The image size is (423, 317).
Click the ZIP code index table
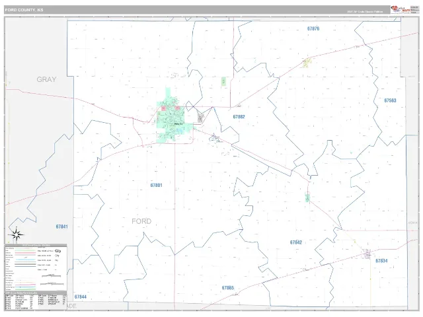[x=36, y=300]
